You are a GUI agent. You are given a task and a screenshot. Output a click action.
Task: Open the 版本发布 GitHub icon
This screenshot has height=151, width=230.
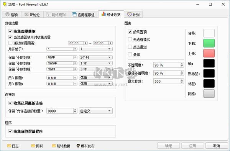tap(78, 146)
